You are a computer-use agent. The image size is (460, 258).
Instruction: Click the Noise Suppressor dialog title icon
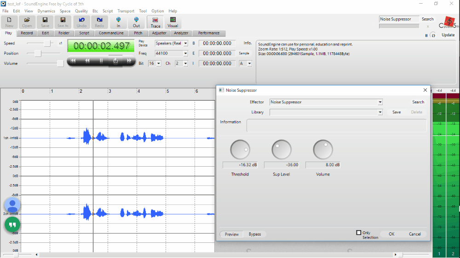pyautogui.click(x=222, y=90)
